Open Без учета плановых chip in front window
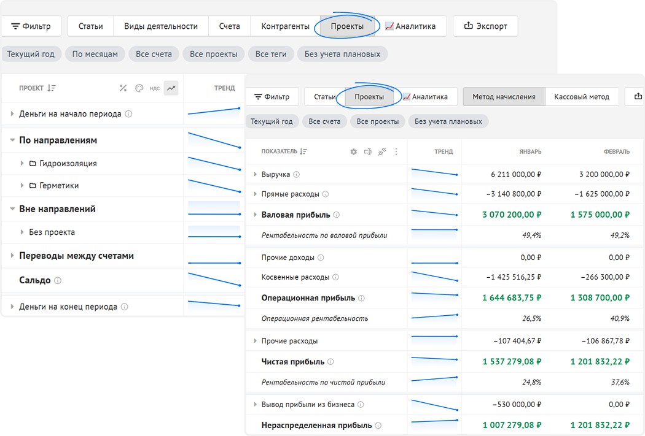The height and width of the screenshot is (436, 645). pyautogui.click(x=448, y=121)
